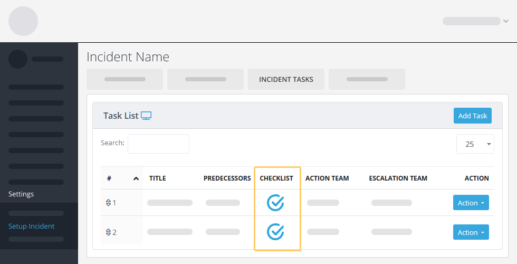517x264 pixels.
Task: Click the checklist icon for task 1
Action: pos(275,203)
